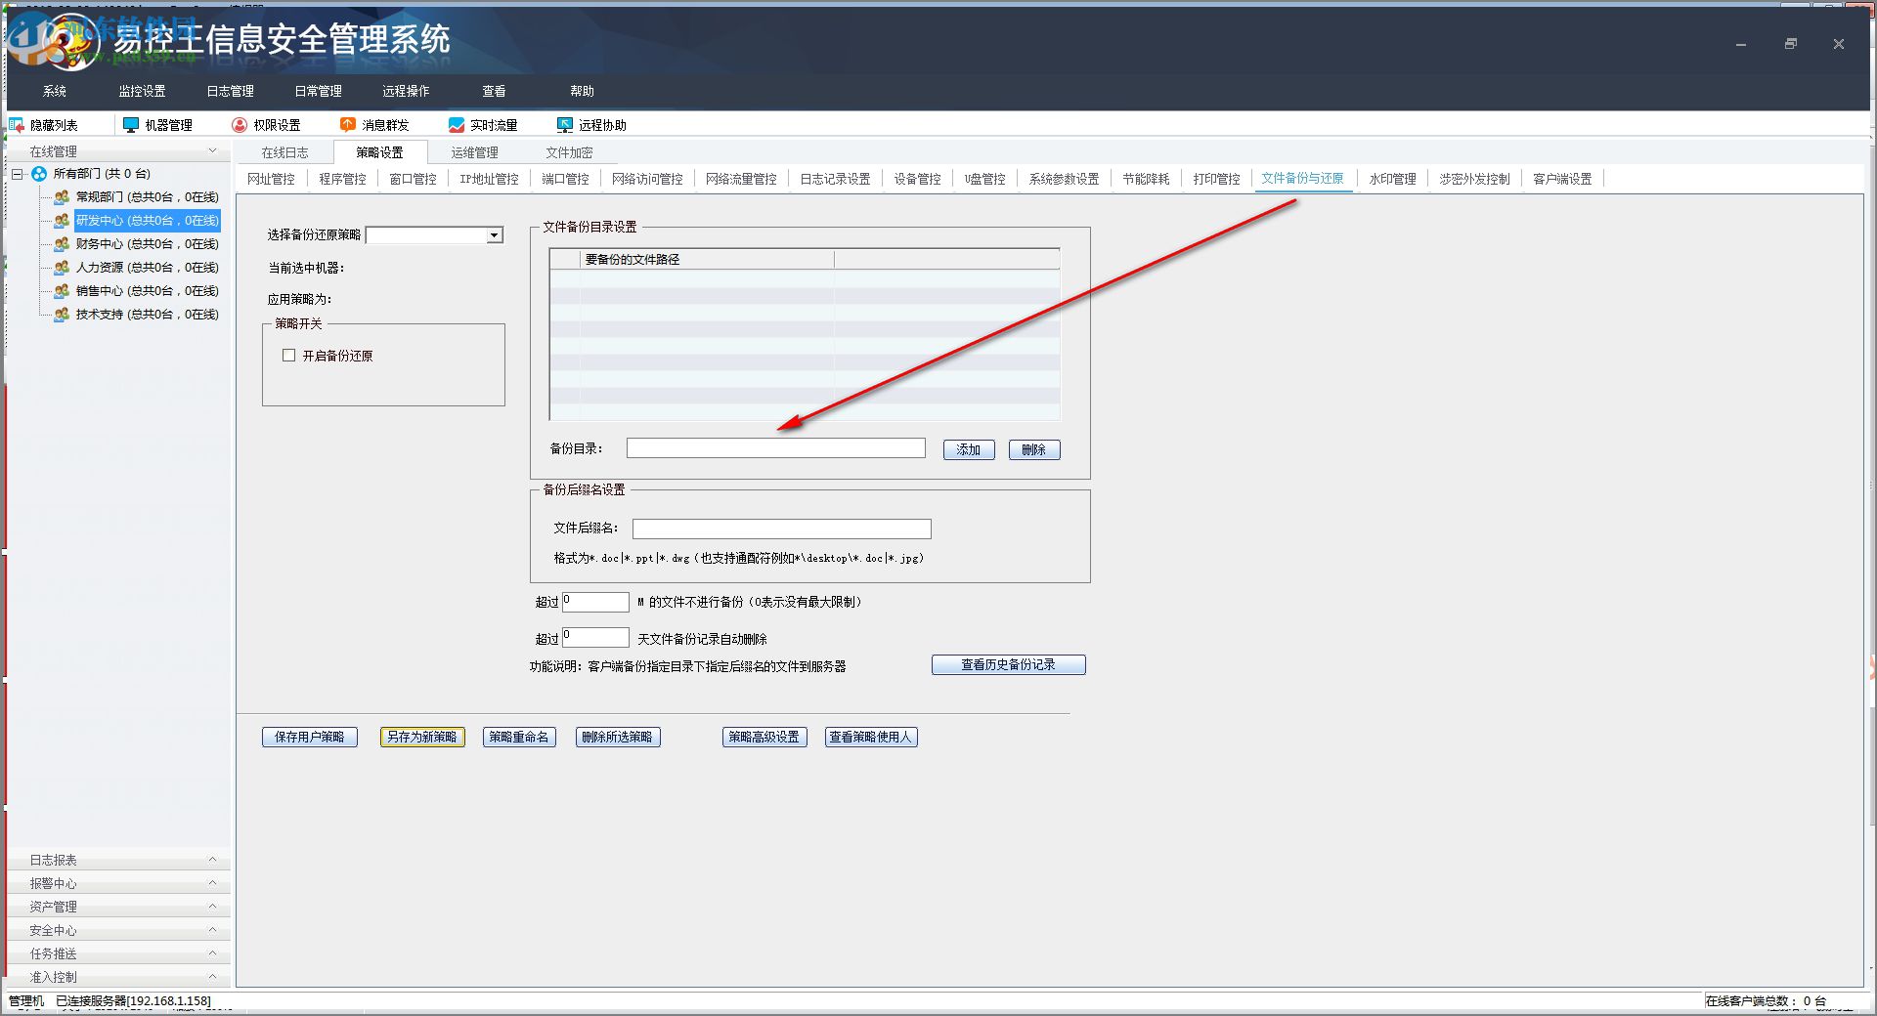This screenshot has width=1877, height=1016.
Task: Select the 设备管控 policy tab
Action: (x=917, y=179)
